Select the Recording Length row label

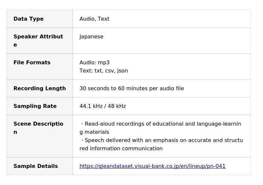click(39, 89)
